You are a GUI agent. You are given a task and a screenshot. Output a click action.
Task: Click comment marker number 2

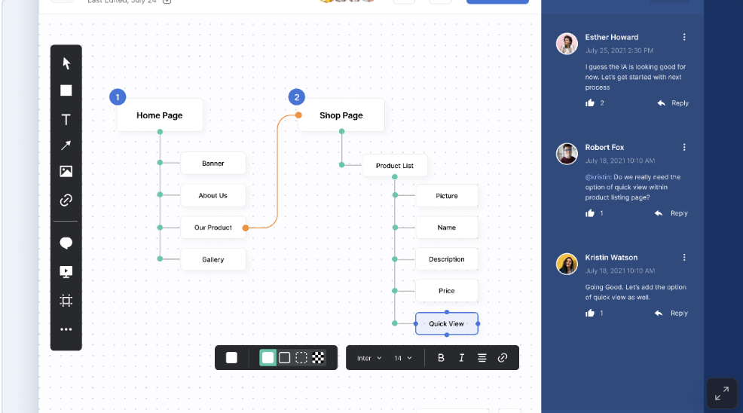pyautogui.click(x=297, y=97)
